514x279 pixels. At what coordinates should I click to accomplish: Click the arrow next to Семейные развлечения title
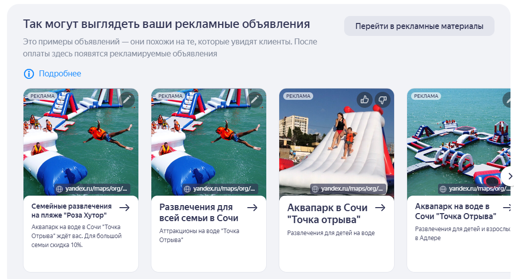[x=124, y=207]
